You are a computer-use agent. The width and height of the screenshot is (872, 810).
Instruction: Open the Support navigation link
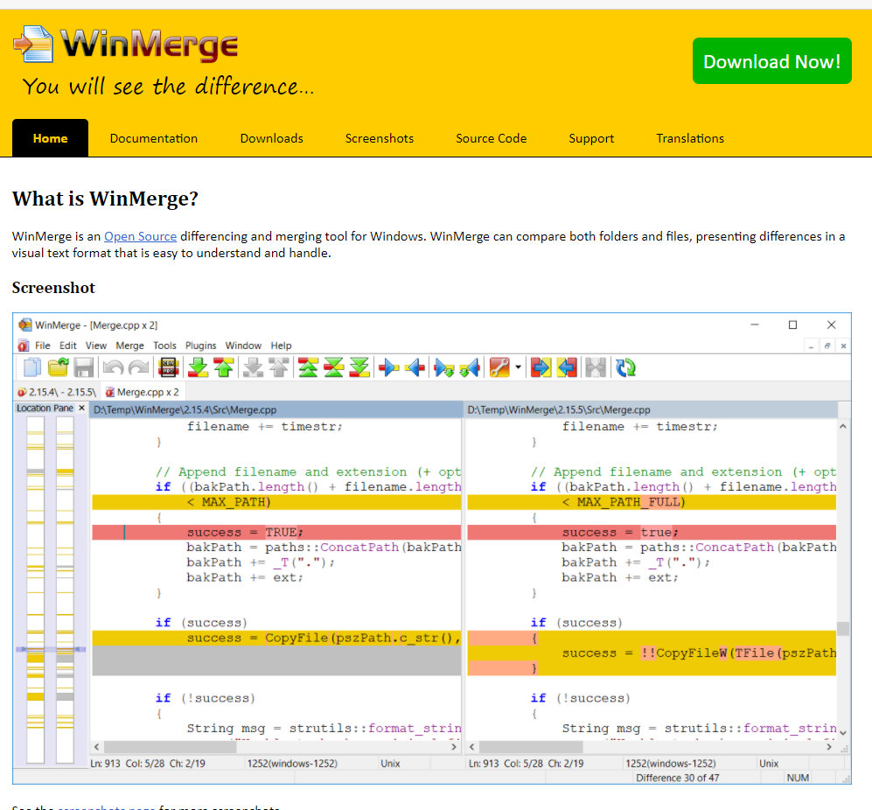(x=591, y=138)
